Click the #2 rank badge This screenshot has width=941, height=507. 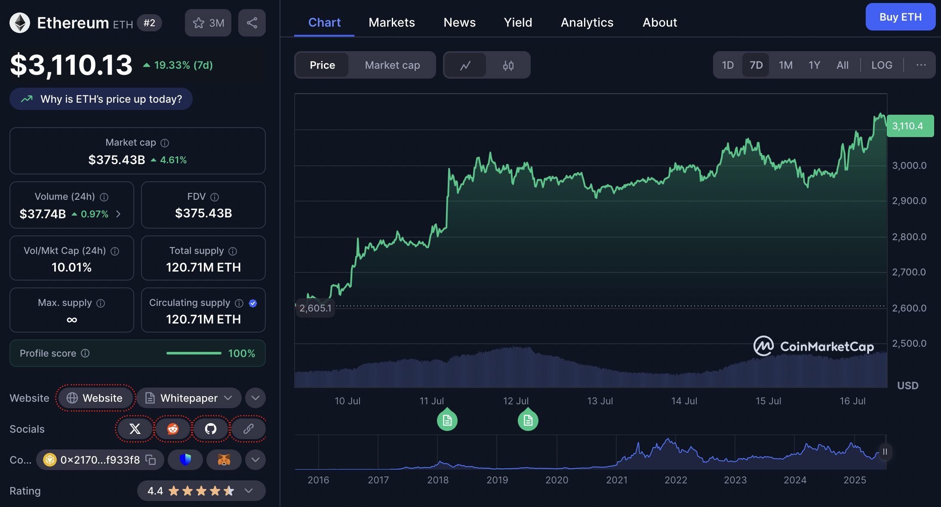click(x=149, y=23)
